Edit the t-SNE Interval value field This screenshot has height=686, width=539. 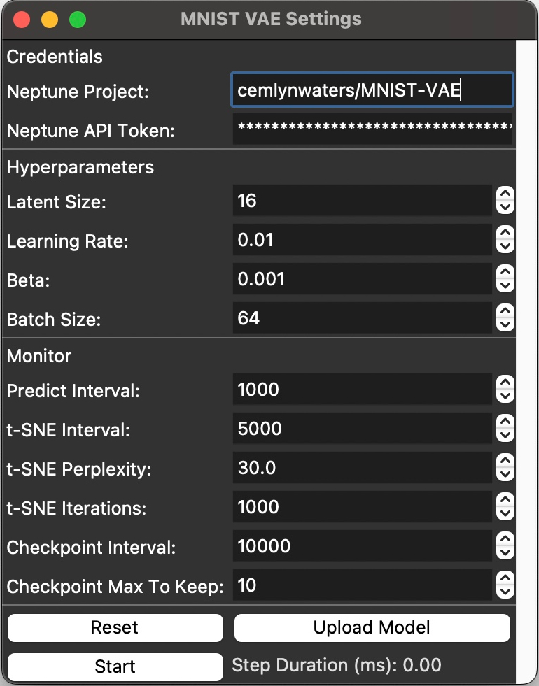tap(363, 428)
